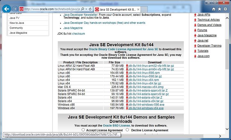This screenshot has height=140, width=231.
Task: Open Java Developer Day hands-on workshops link
Action: click(x=104, y=23)
